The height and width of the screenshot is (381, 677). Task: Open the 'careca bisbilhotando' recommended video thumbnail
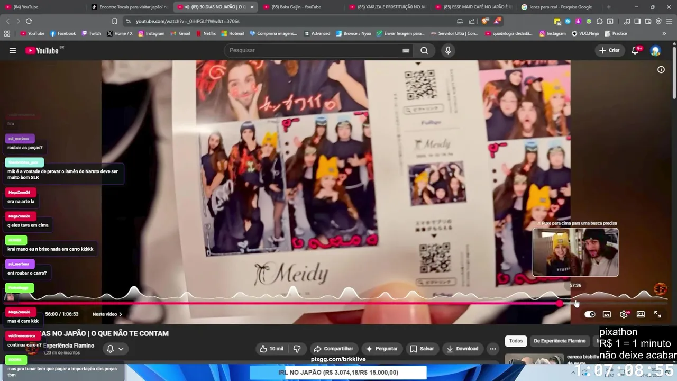[534, 359]
